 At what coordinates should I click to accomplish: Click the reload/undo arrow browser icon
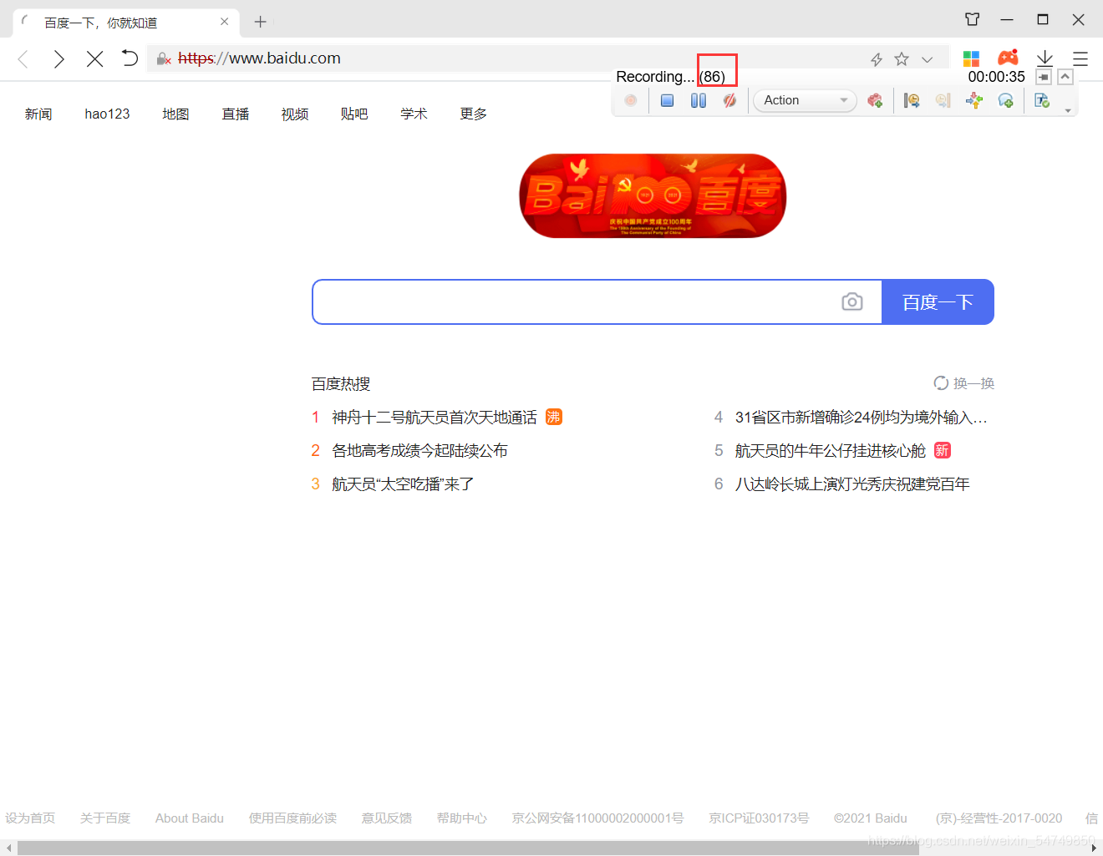coord(130,58)
